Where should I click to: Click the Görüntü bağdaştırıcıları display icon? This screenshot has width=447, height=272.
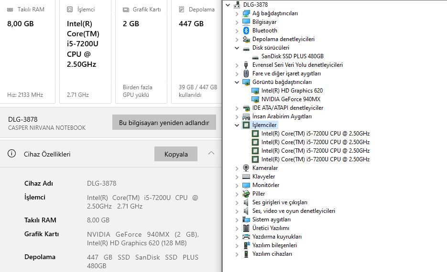click(x=246, y=82)
